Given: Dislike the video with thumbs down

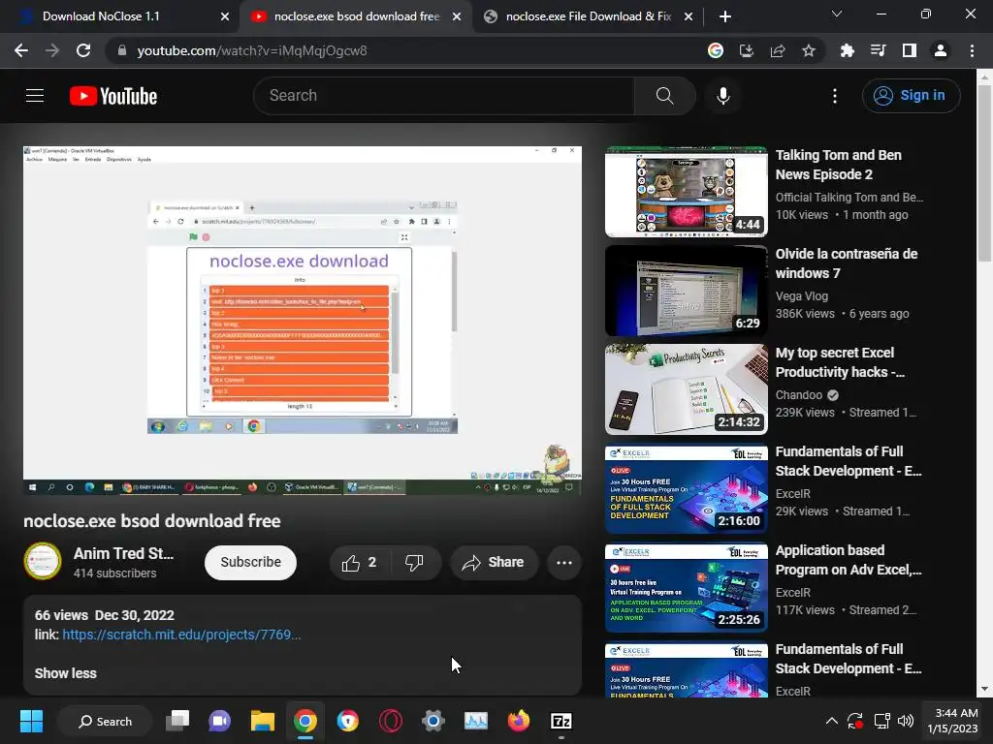Looking at the screenshot, I should (x=414, y=563).
